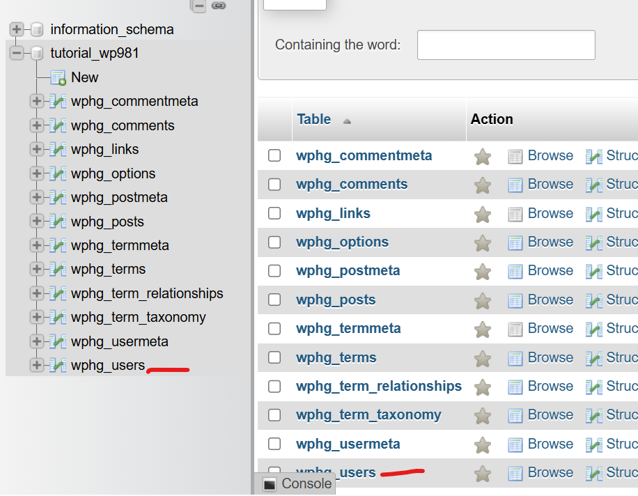
Task: Click favorite star for wphg_commentmeta table
Action: 483,157
